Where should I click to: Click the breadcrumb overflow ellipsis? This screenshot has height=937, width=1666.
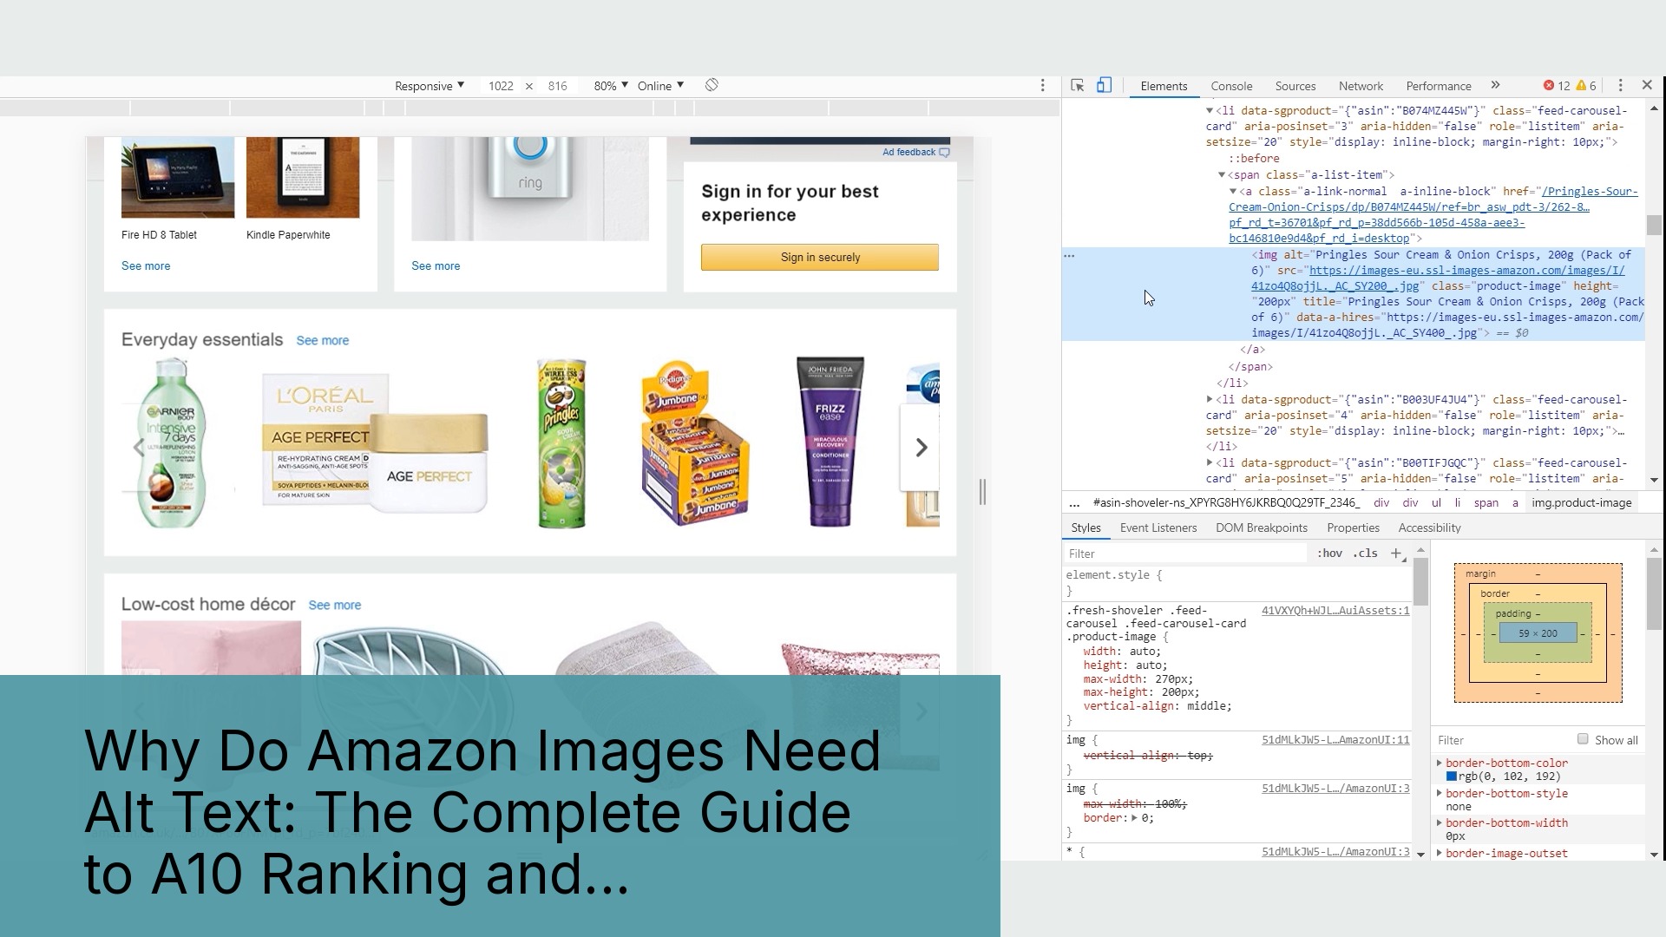coord(1074,503)
